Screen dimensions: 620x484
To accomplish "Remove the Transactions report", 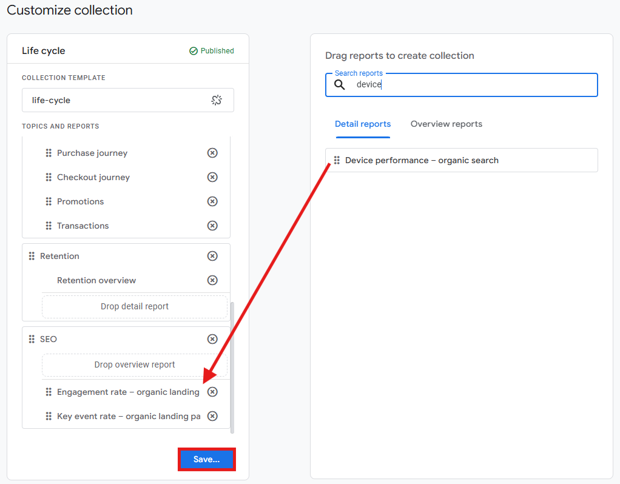I will (212, 226).
